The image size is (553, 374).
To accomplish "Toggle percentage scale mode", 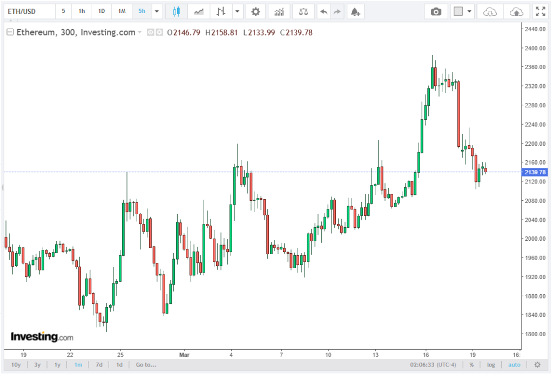I will [x=471, y=365].
